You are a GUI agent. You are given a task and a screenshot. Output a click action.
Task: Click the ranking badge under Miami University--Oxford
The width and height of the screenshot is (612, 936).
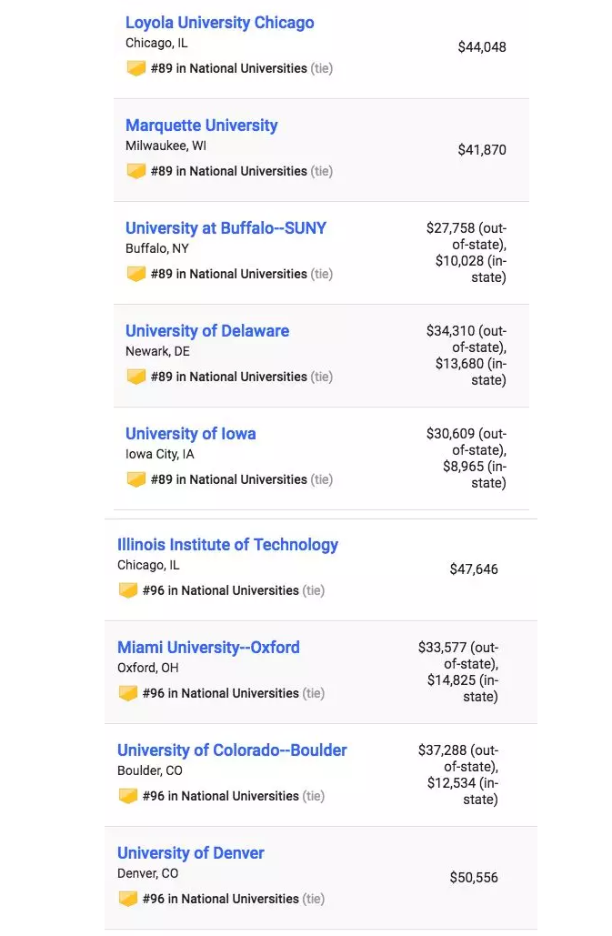pyautogui.click(x=127, y=692)
